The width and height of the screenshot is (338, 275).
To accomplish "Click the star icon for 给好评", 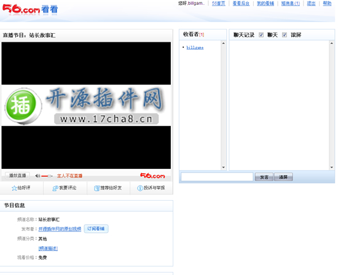I will click(x=14, y=188).
